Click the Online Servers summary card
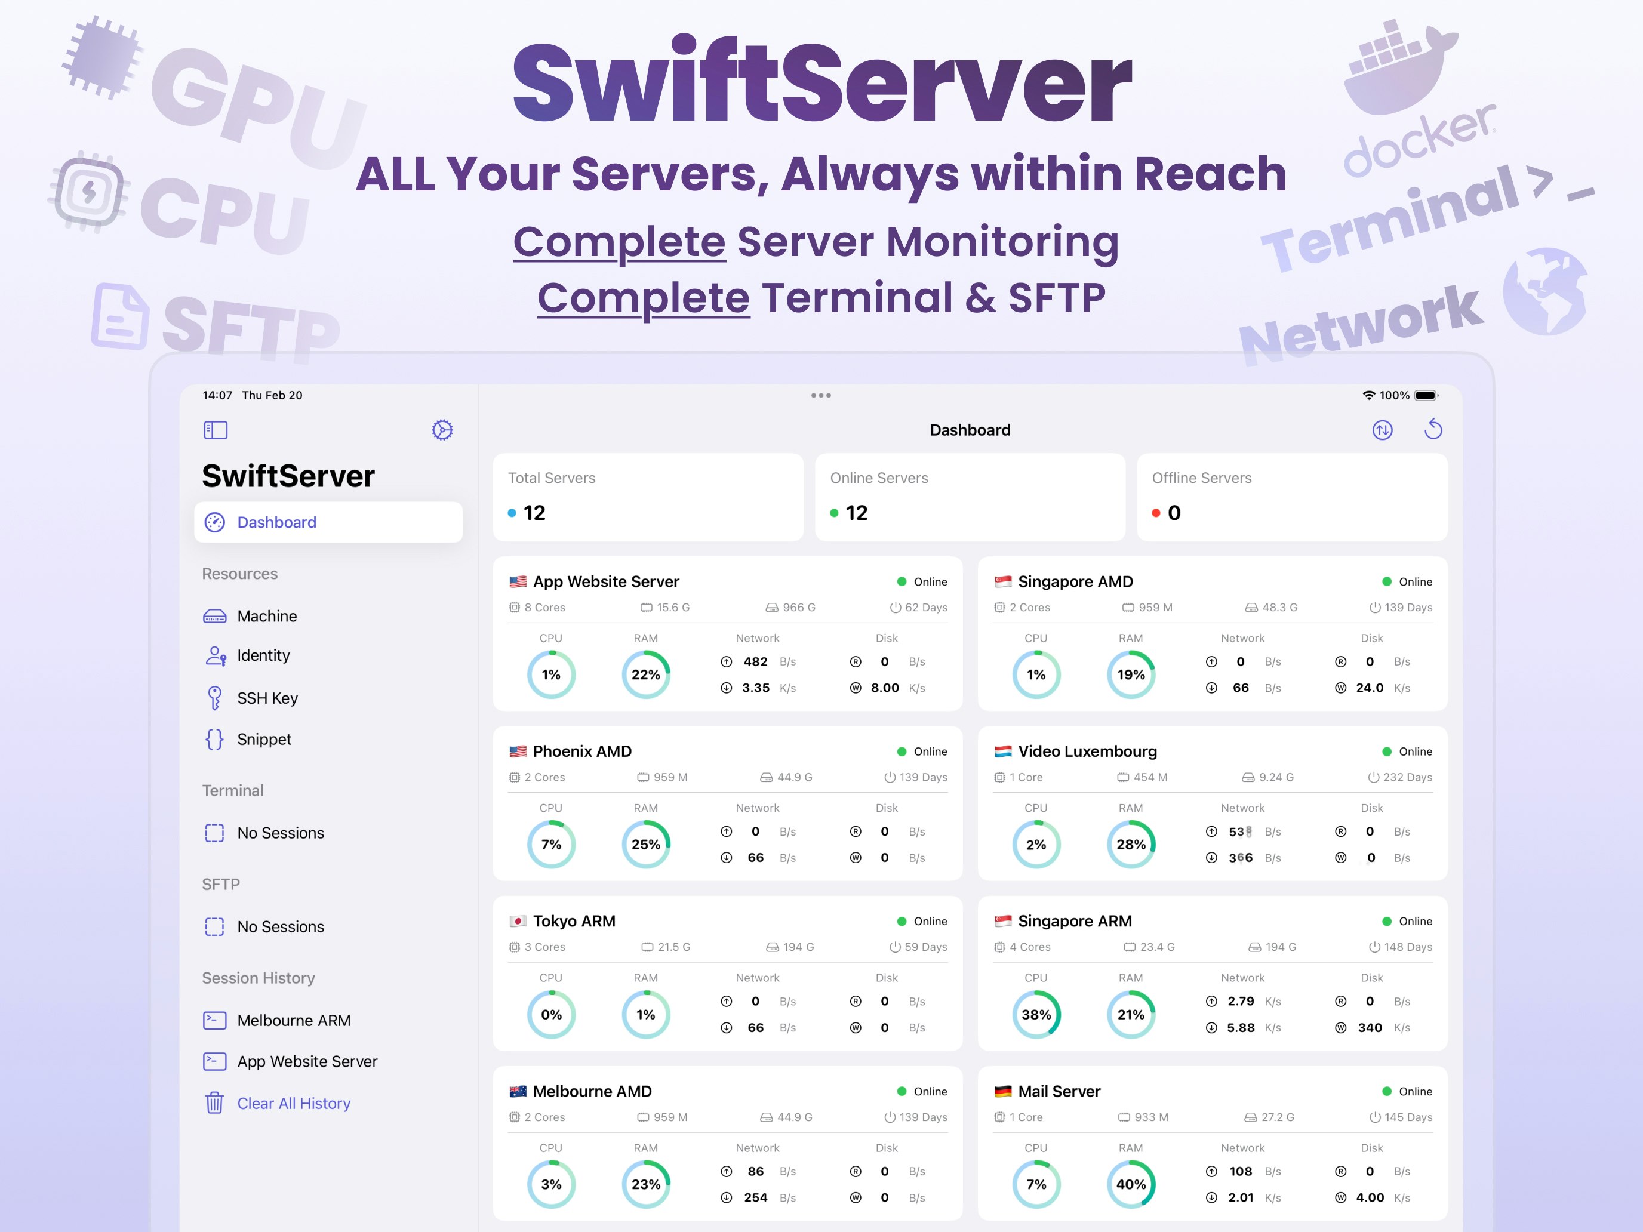 point(970,497)
